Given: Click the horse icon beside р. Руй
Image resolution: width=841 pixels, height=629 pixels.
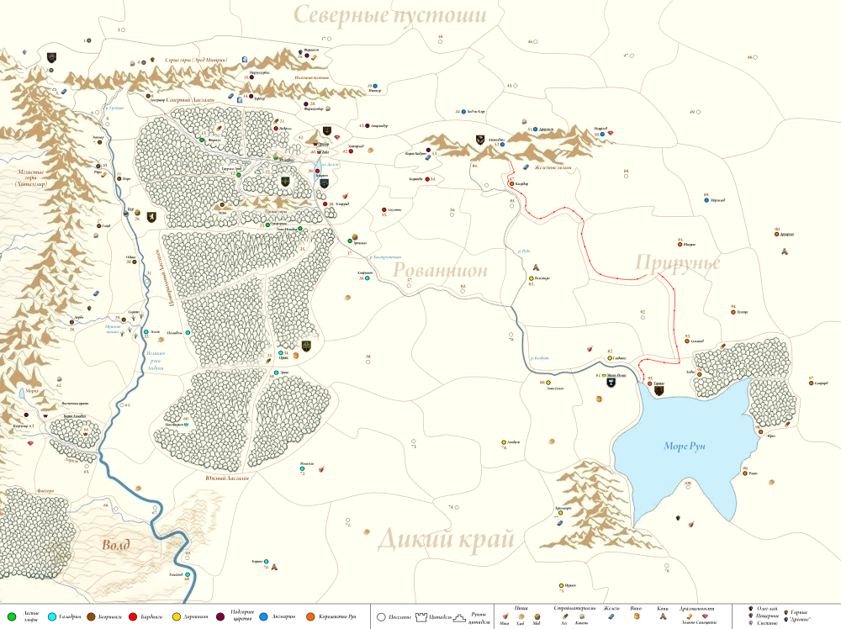Looking at the screenshot, I should (x=535, y=267).
